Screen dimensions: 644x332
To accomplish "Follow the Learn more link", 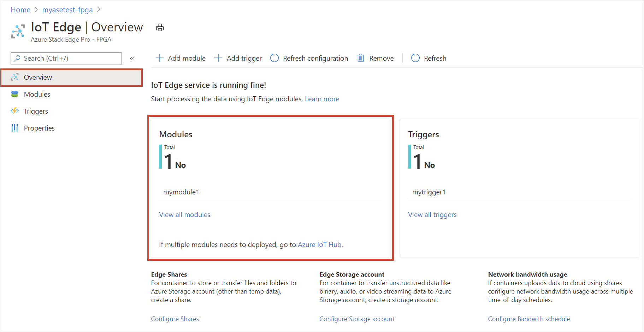I will pyautogui.click(x=322, y=99).
